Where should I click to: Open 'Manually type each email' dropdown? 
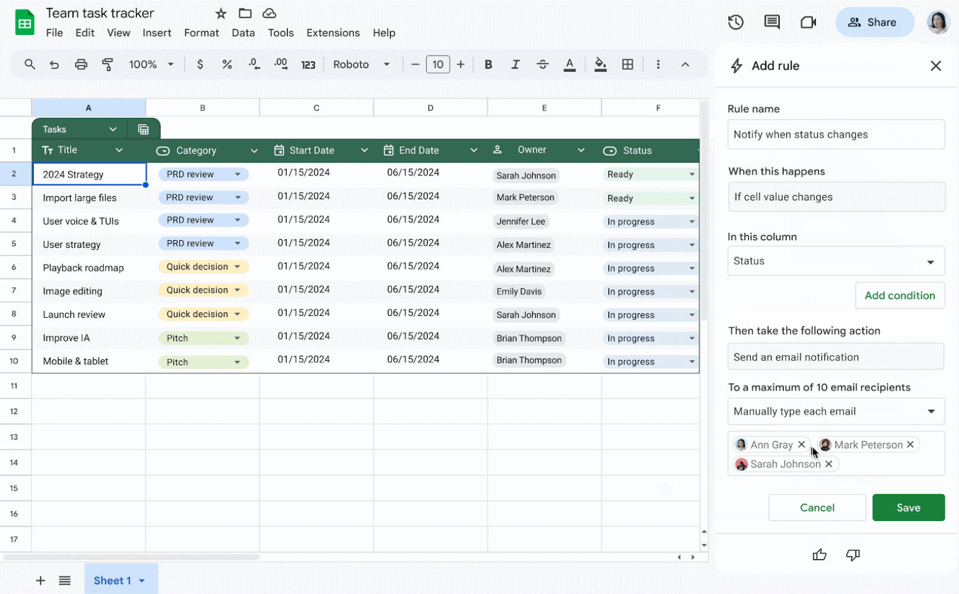coord(836,411)
